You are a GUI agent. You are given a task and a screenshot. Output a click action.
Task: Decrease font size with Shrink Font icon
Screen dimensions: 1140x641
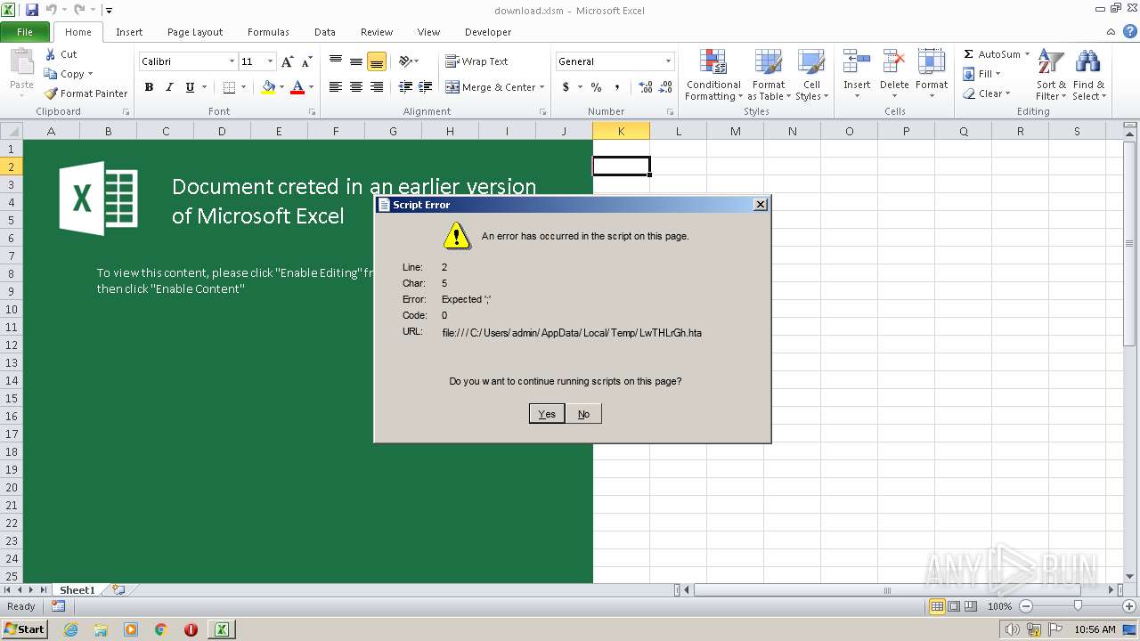(306, 61)
